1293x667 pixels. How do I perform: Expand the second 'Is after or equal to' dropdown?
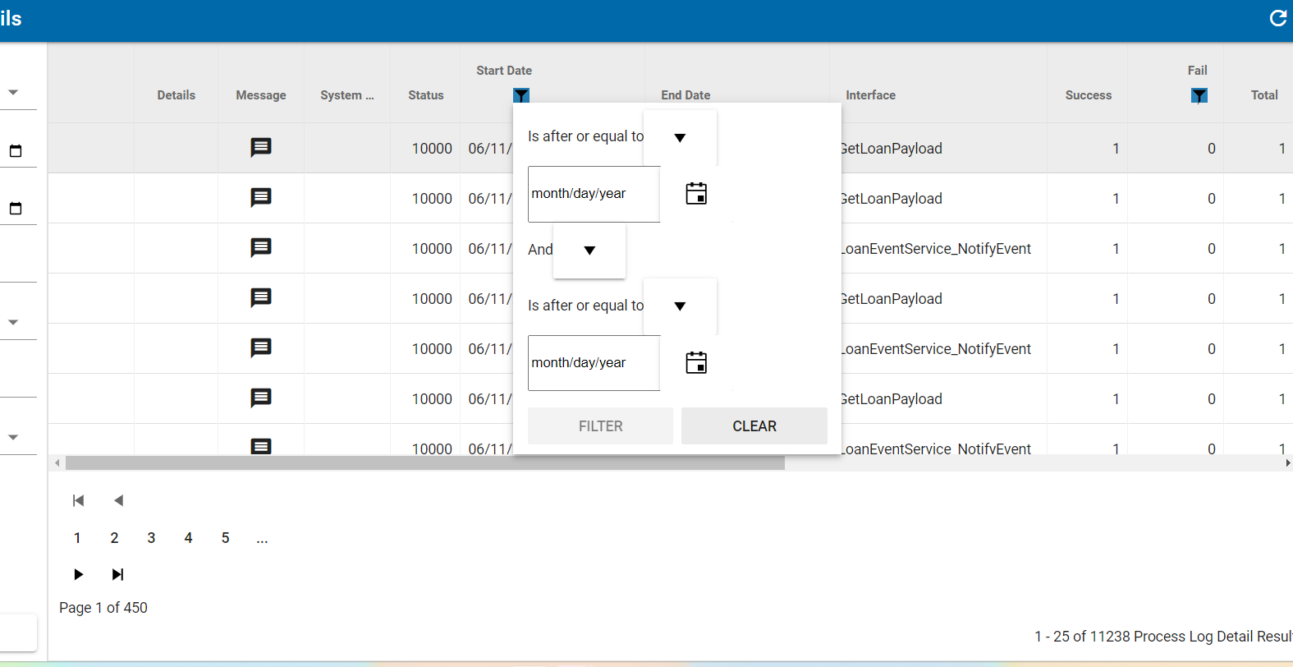(680, 306)
